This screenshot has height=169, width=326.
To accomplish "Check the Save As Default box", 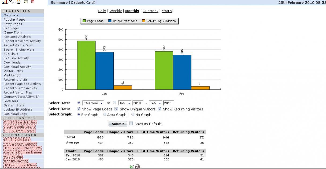I will (x=131, y=123).
